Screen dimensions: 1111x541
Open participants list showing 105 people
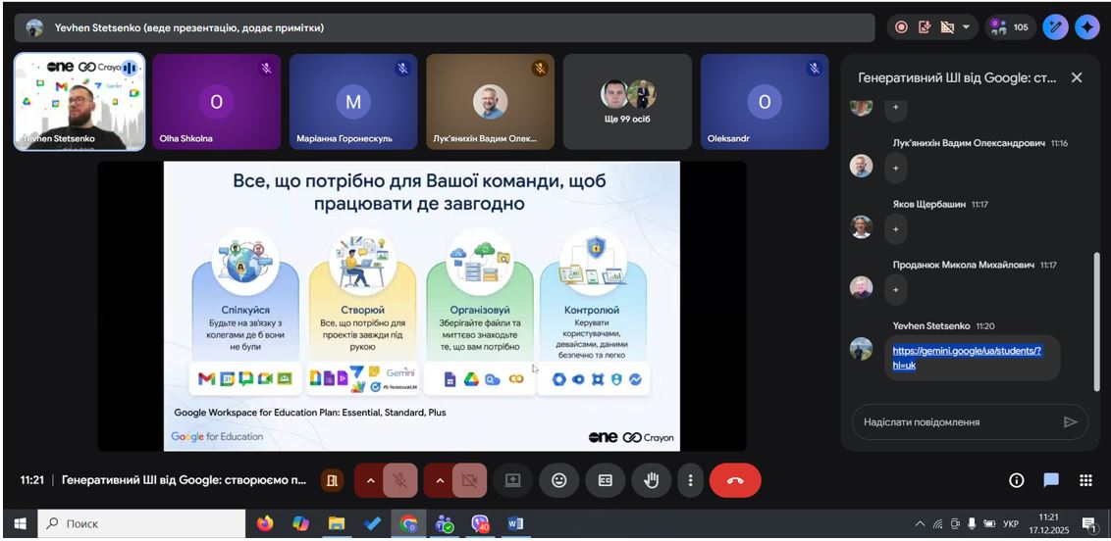point(1009,27)
